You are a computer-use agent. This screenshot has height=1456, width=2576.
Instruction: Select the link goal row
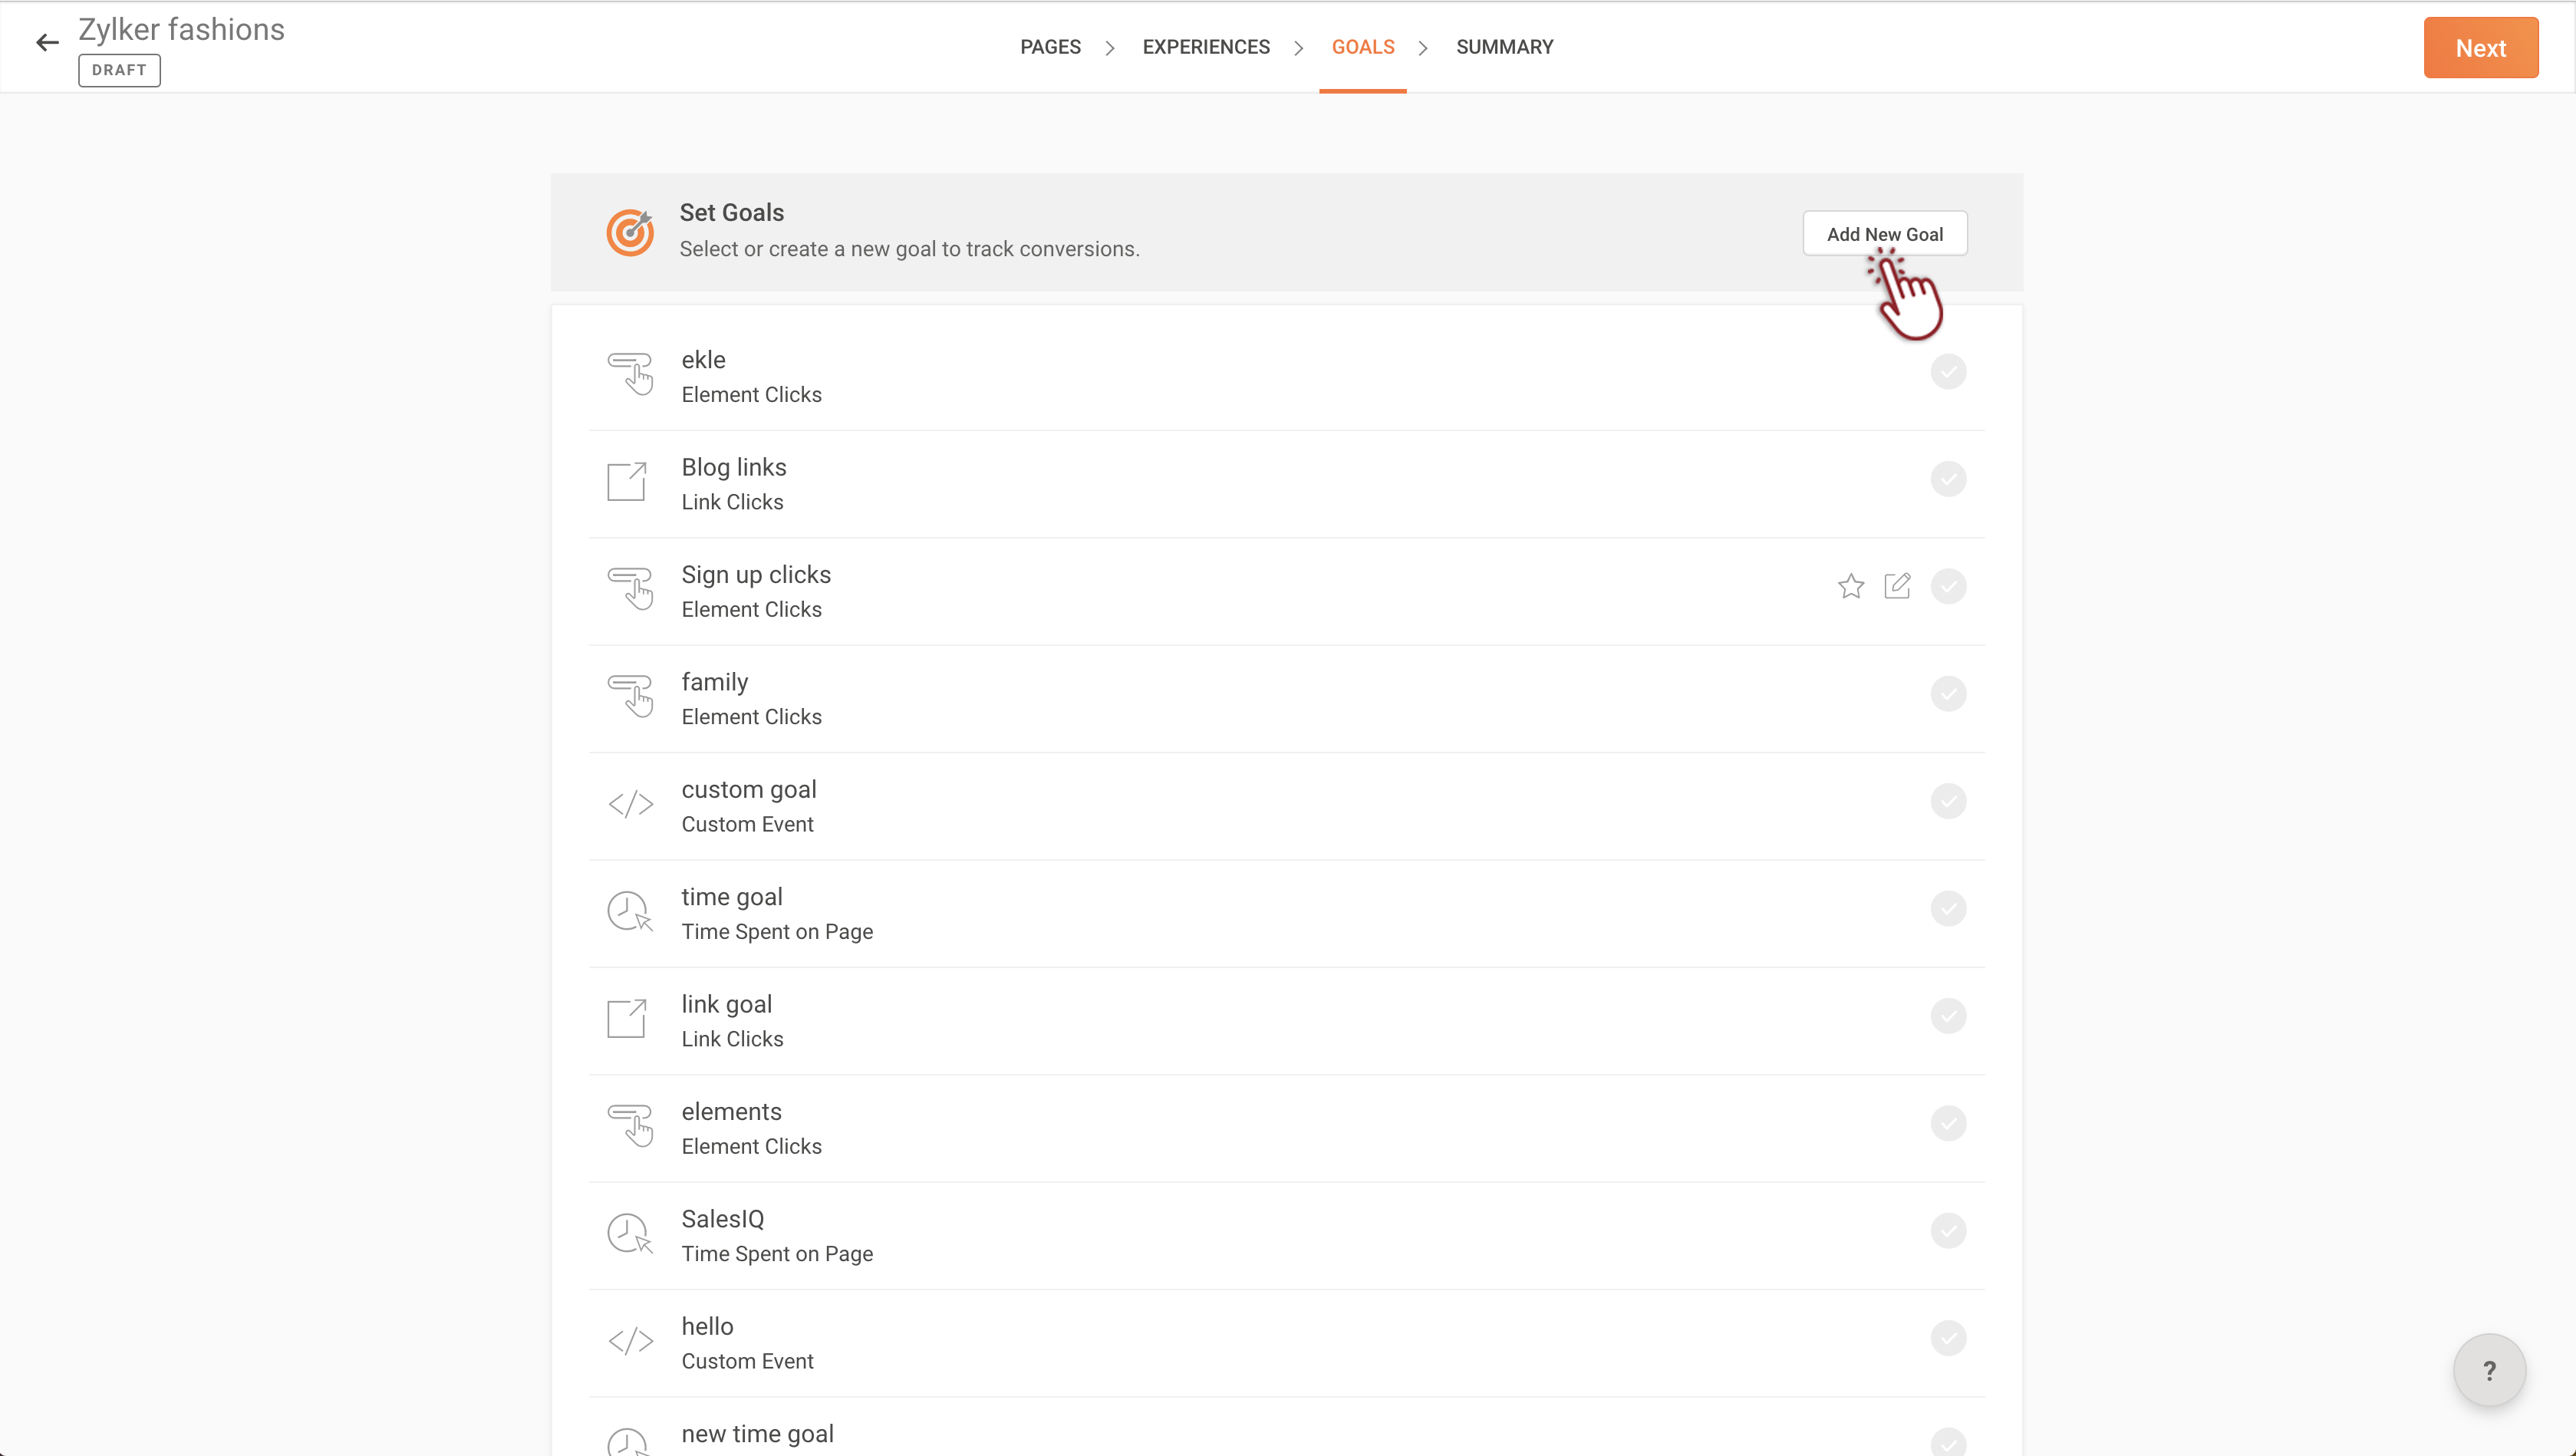click(1286, 1021)
